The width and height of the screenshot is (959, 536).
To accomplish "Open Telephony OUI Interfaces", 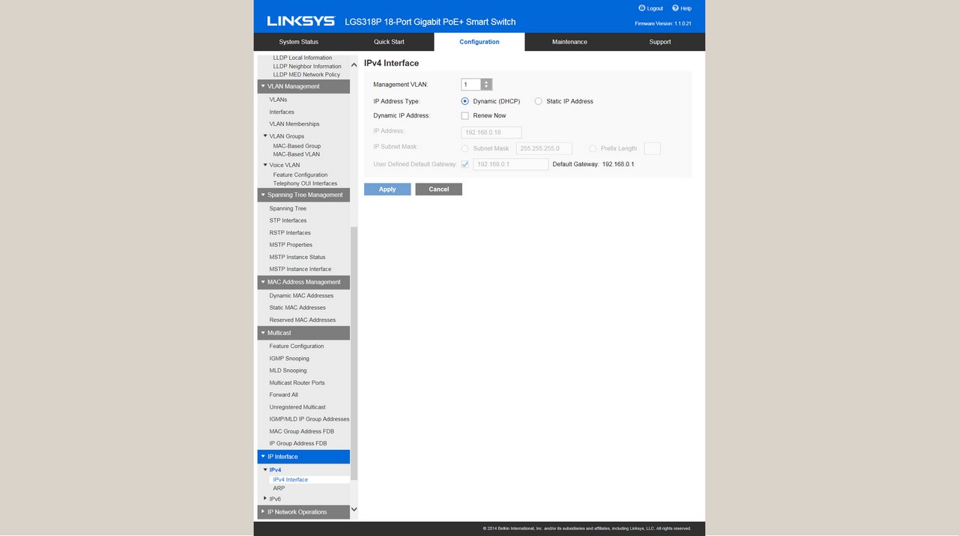I will point(305,183).
